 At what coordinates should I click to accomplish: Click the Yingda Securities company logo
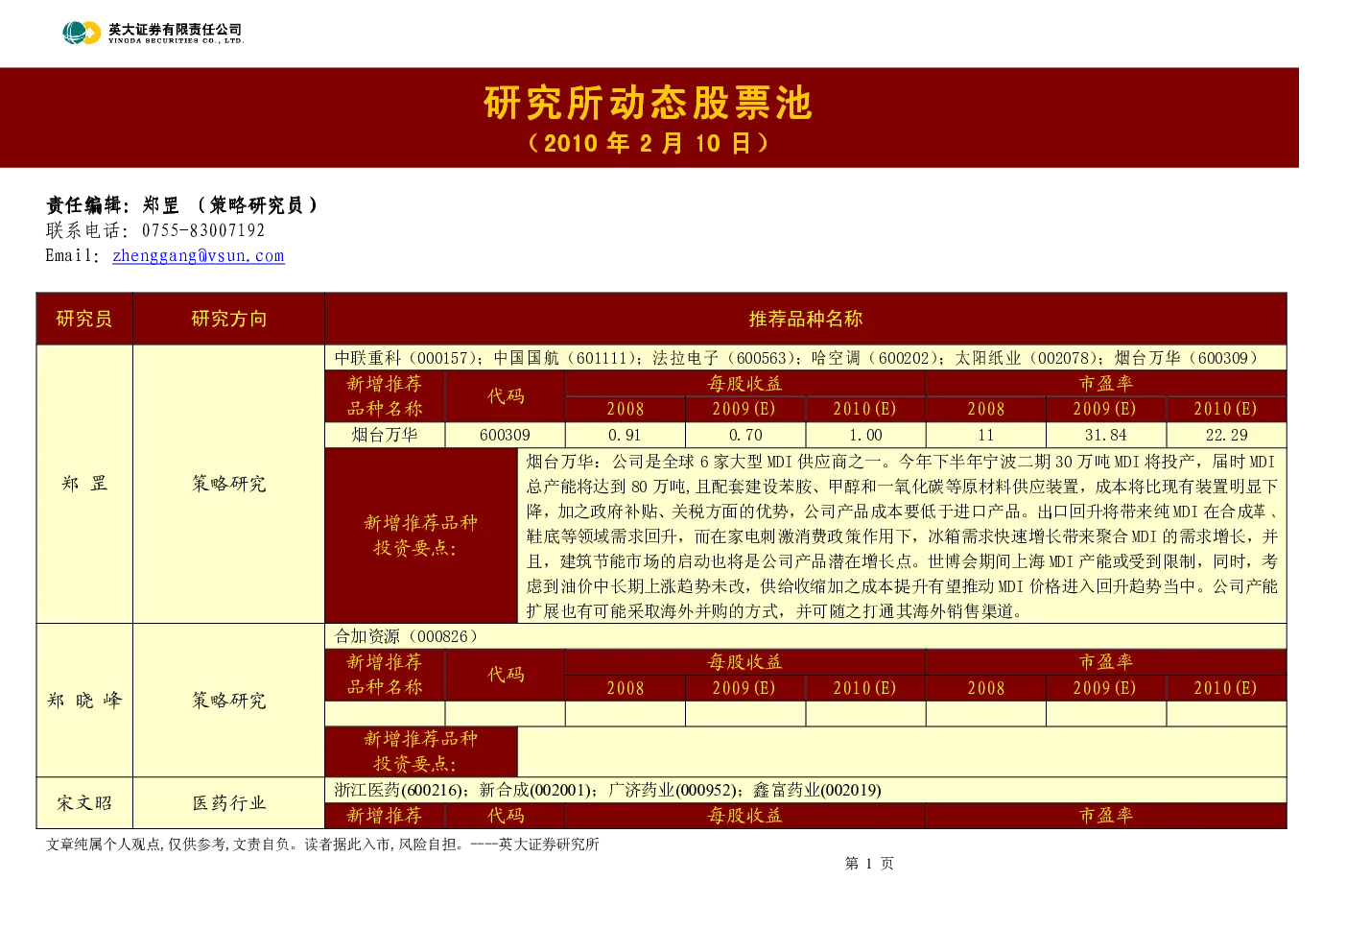click(x=153, y=33)
